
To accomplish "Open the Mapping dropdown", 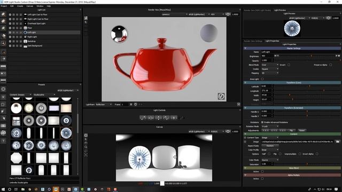I will (x=270, y=73).
